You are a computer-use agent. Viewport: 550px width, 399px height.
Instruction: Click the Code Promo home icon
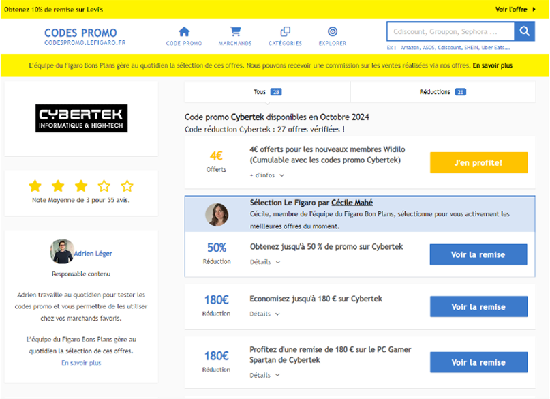click(x=184, y=31)
